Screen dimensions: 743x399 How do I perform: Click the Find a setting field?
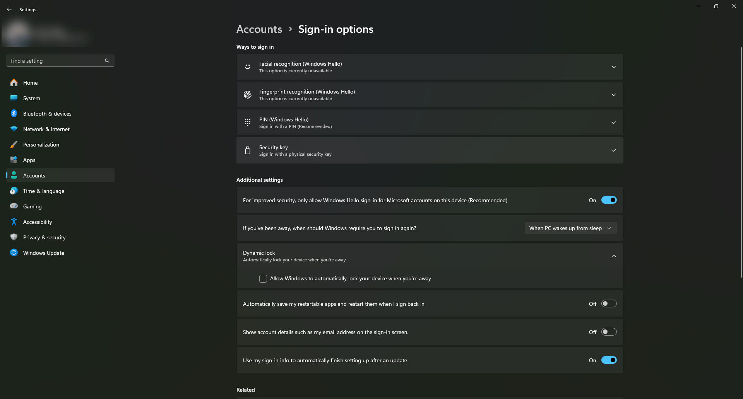click(60, 61)
